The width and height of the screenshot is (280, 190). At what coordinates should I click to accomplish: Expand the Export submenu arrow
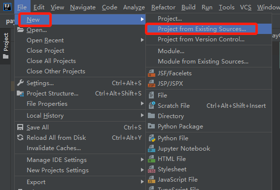pos(142,182)
